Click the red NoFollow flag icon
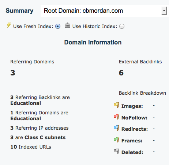169x165 pixels. pos(117,117)
